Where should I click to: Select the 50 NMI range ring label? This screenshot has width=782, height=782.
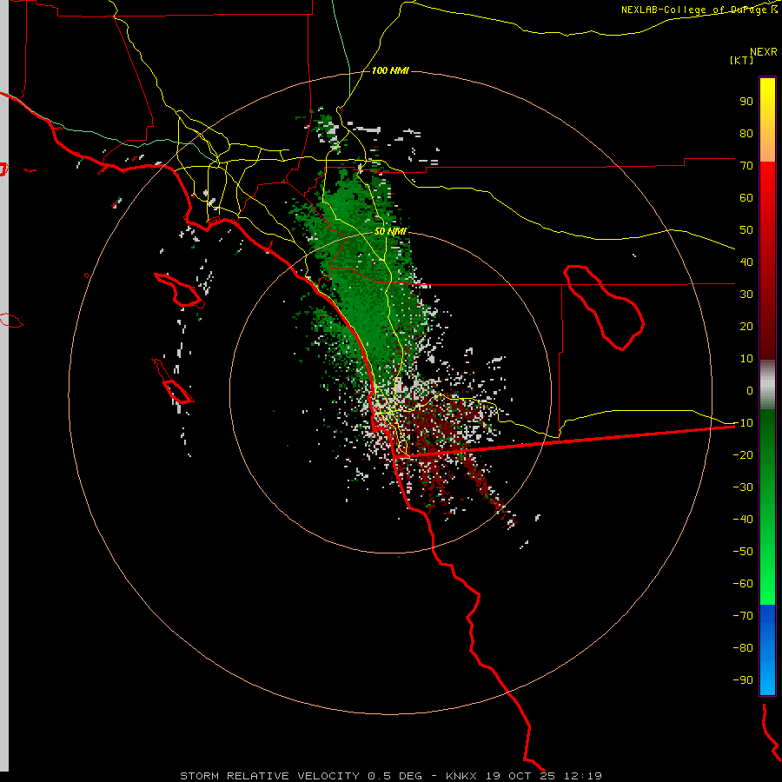(390, 231)
